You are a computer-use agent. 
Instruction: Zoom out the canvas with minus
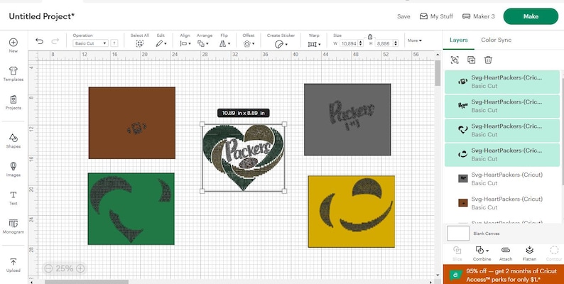click(x=48, y=268)
